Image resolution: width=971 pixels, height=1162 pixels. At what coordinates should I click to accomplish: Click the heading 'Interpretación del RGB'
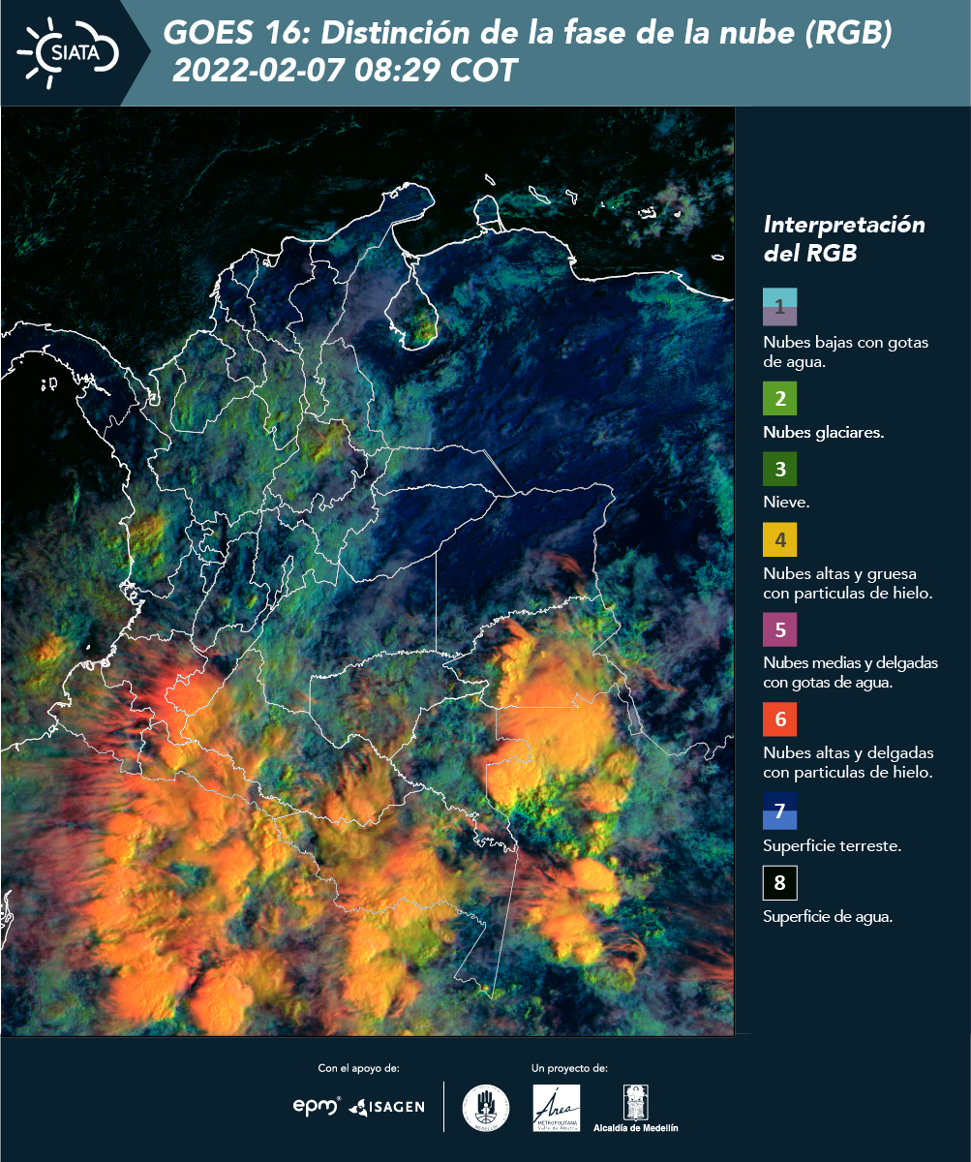pyautogui.click(x=844, y=238)
